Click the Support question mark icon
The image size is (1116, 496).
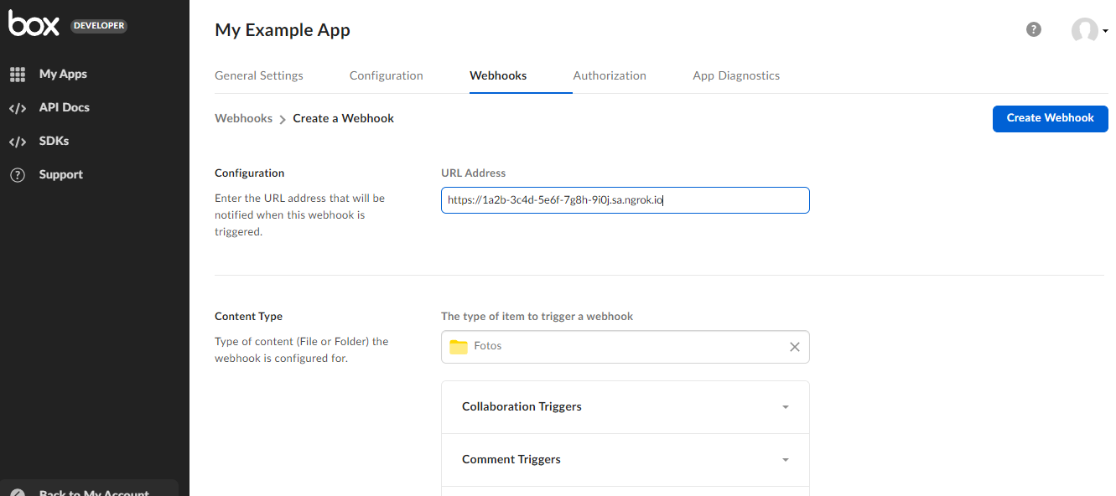coord(18,174)
